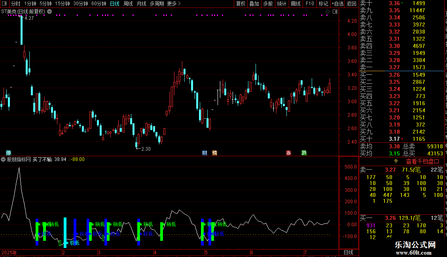Click the 卖一 price 3.27 in order book
Image resolution: width=447 pixels, height=257 pixels.
pos(394,67)
